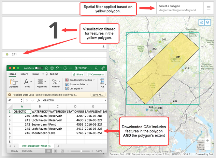
Task: Select the 241 list item
Action: [x=55, y=54]
